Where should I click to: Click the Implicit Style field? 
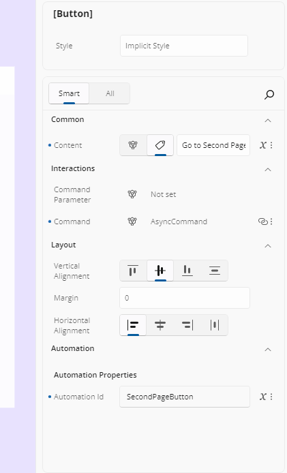[x=184, y=46]
